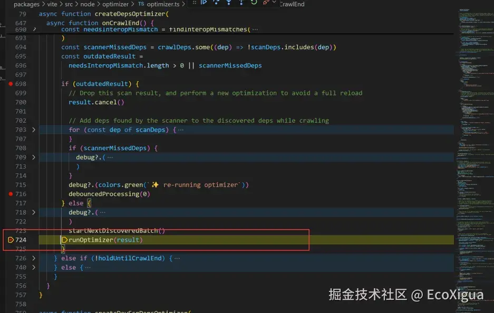Restart the debug session
The height and width of the screenshot is (313, 494).
[254, 2]
